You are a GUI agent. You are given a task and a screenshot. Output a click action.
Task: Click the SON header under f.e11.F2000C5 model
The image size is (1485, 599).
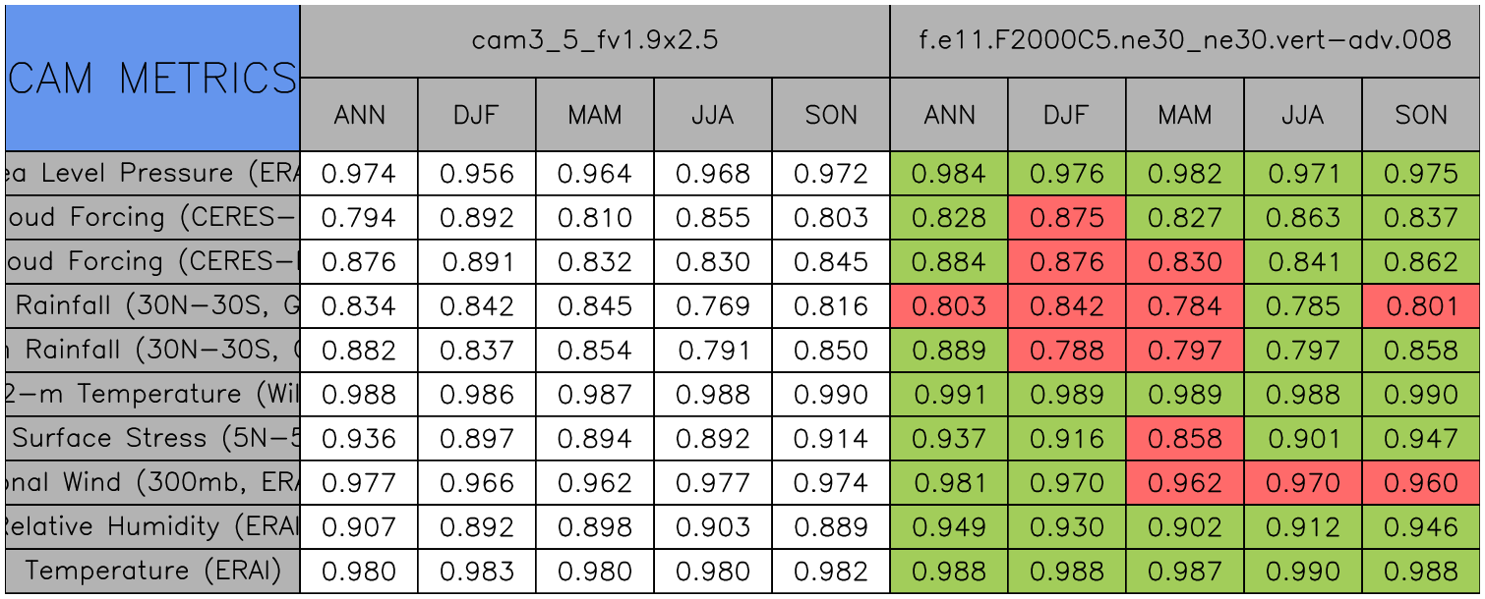[x=1421, y=115]
